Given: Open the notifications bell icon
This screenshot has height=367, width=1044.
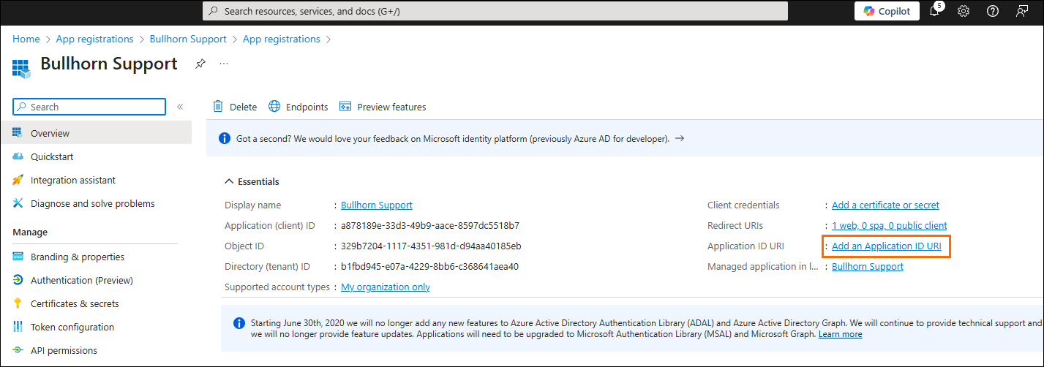Looking at the screenshot, I should tap(934, 11).
